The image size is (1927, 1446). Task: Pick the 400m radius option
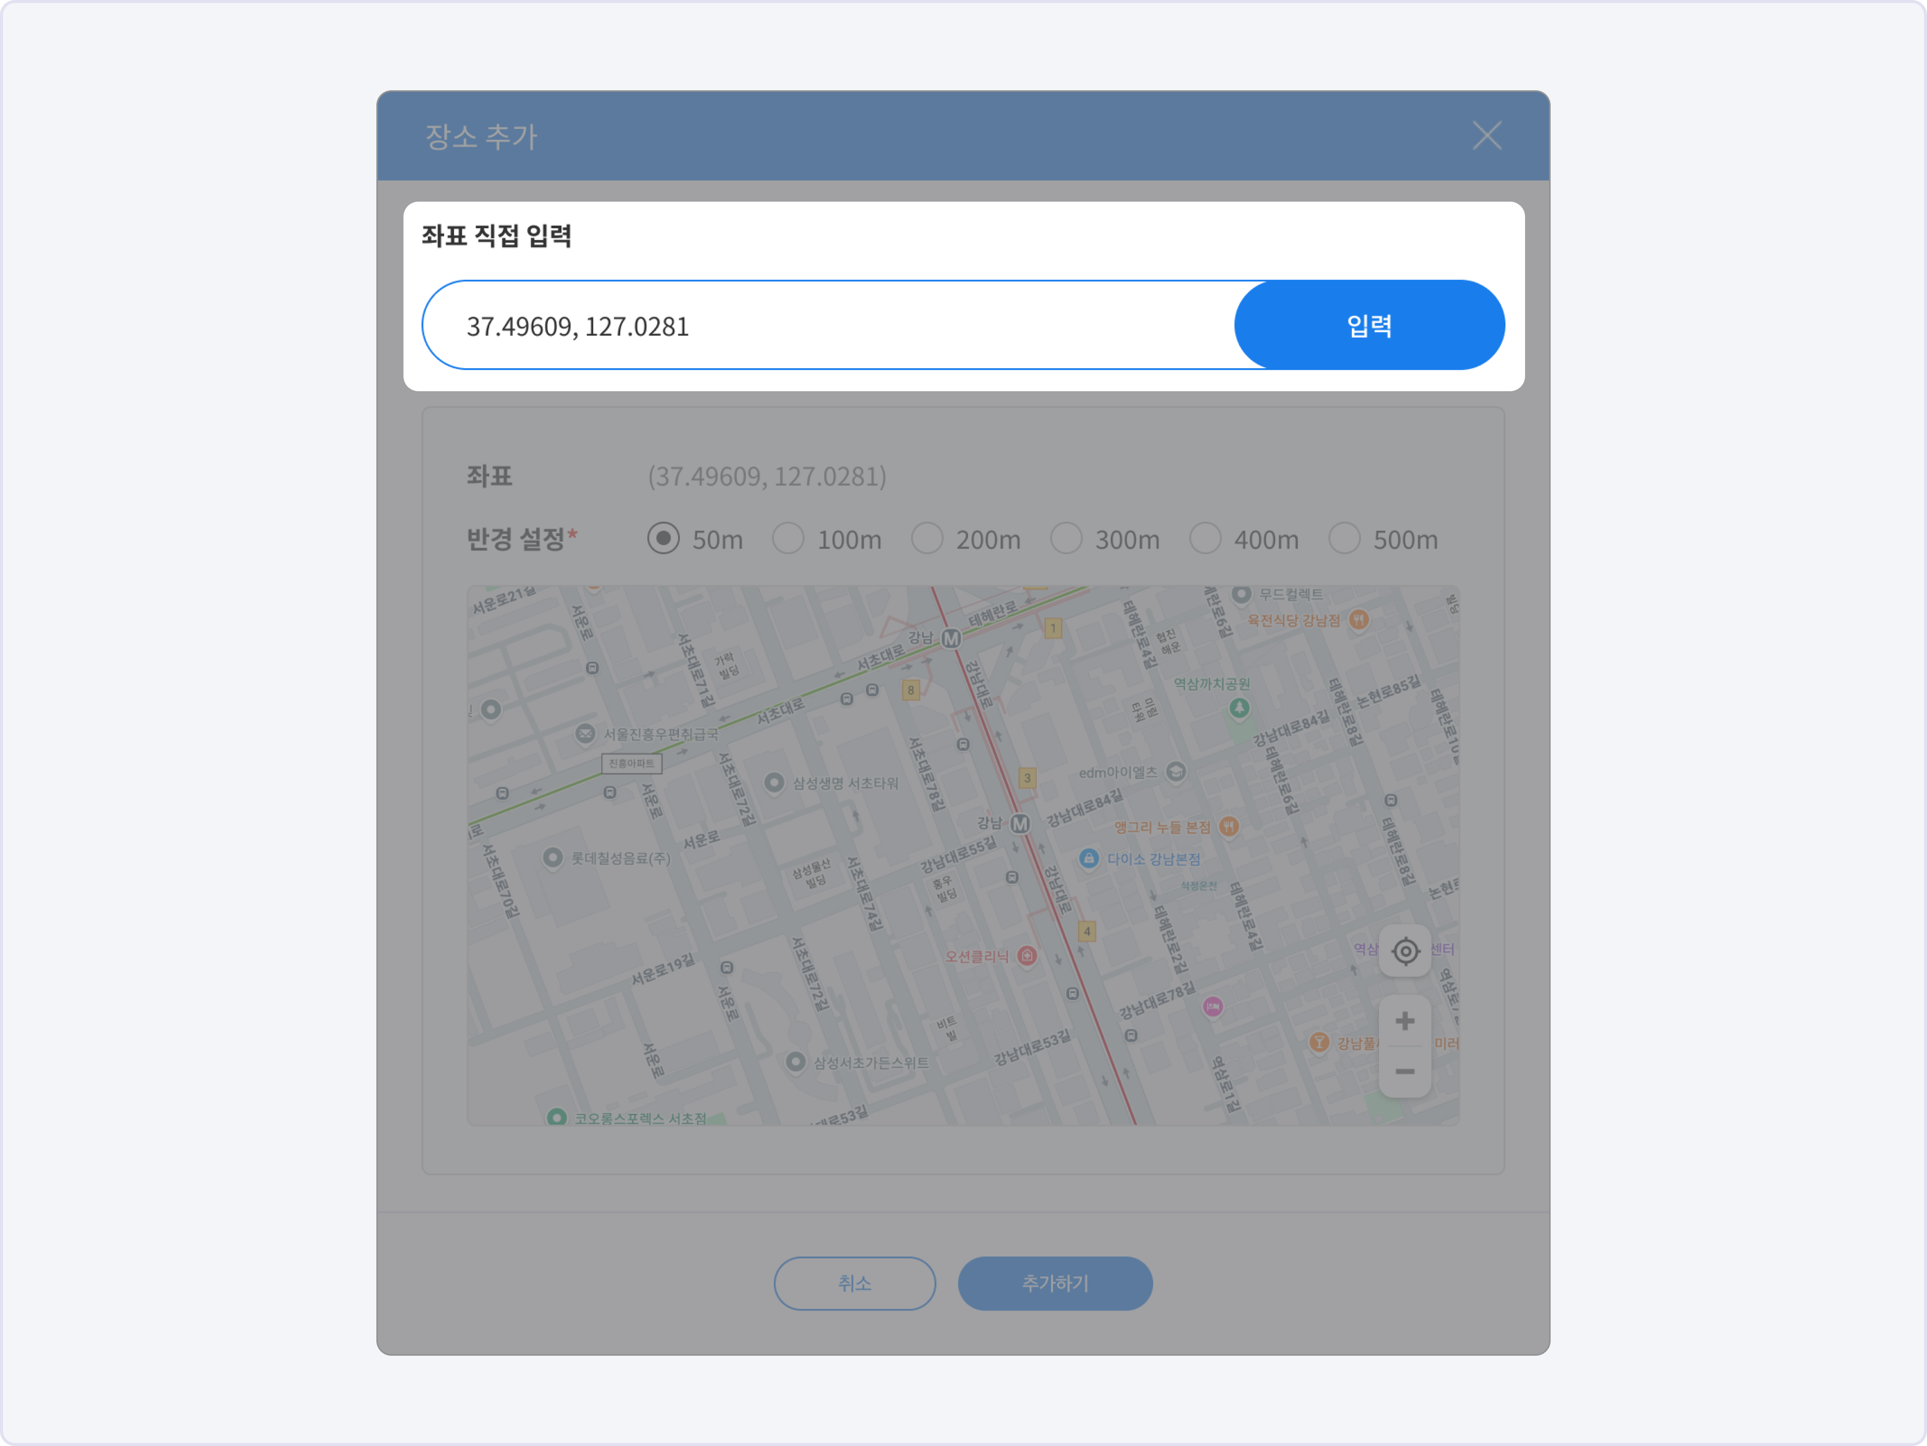pyautogui.click(x=1206, y=539)
